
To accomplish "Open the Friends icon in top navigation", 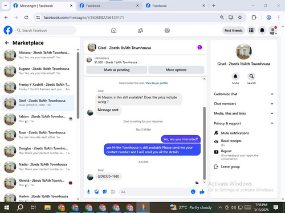I will [140, 30].
